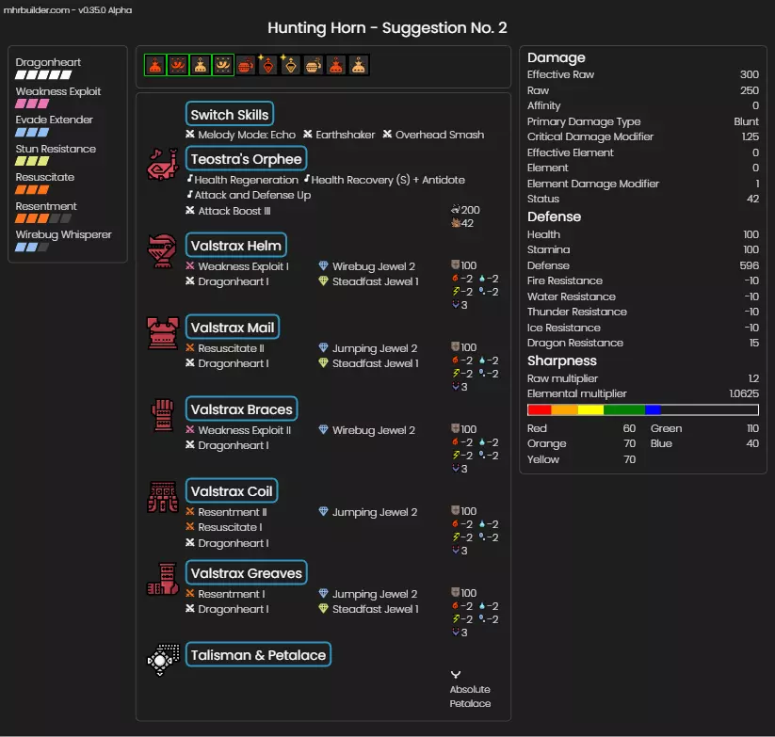Viewport: 775px width, 737px height.
Task: Click the blast status icon next to 42
Action: tap(455, 223)
